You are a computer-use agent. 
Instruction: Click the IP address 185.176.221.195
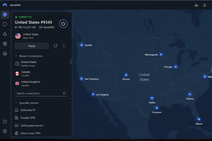(25, 27)
